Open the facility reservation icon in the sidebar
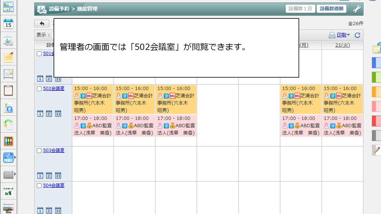381x214 pixels. pyautogui.click(x=8, y=41)
